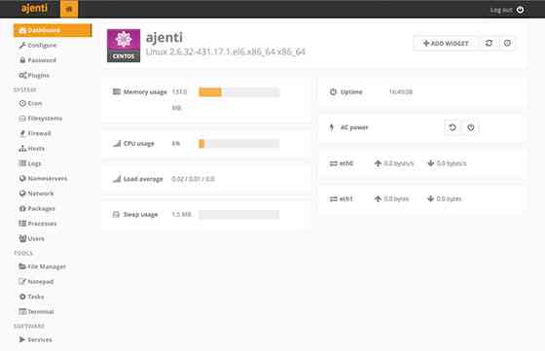Log out using the top-right power icon
The width and height of the screenshot is (545, 351).
click(520, 10)
